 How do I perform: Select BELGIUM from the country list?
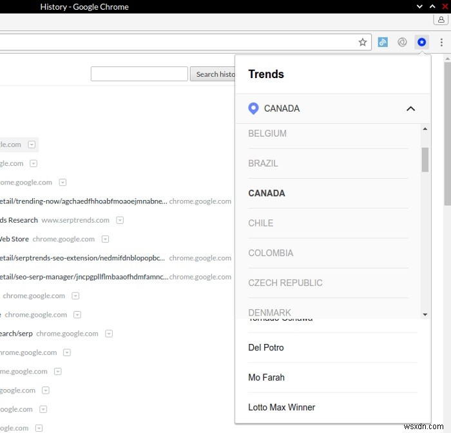pyautogui.click(x=328, y=134)
